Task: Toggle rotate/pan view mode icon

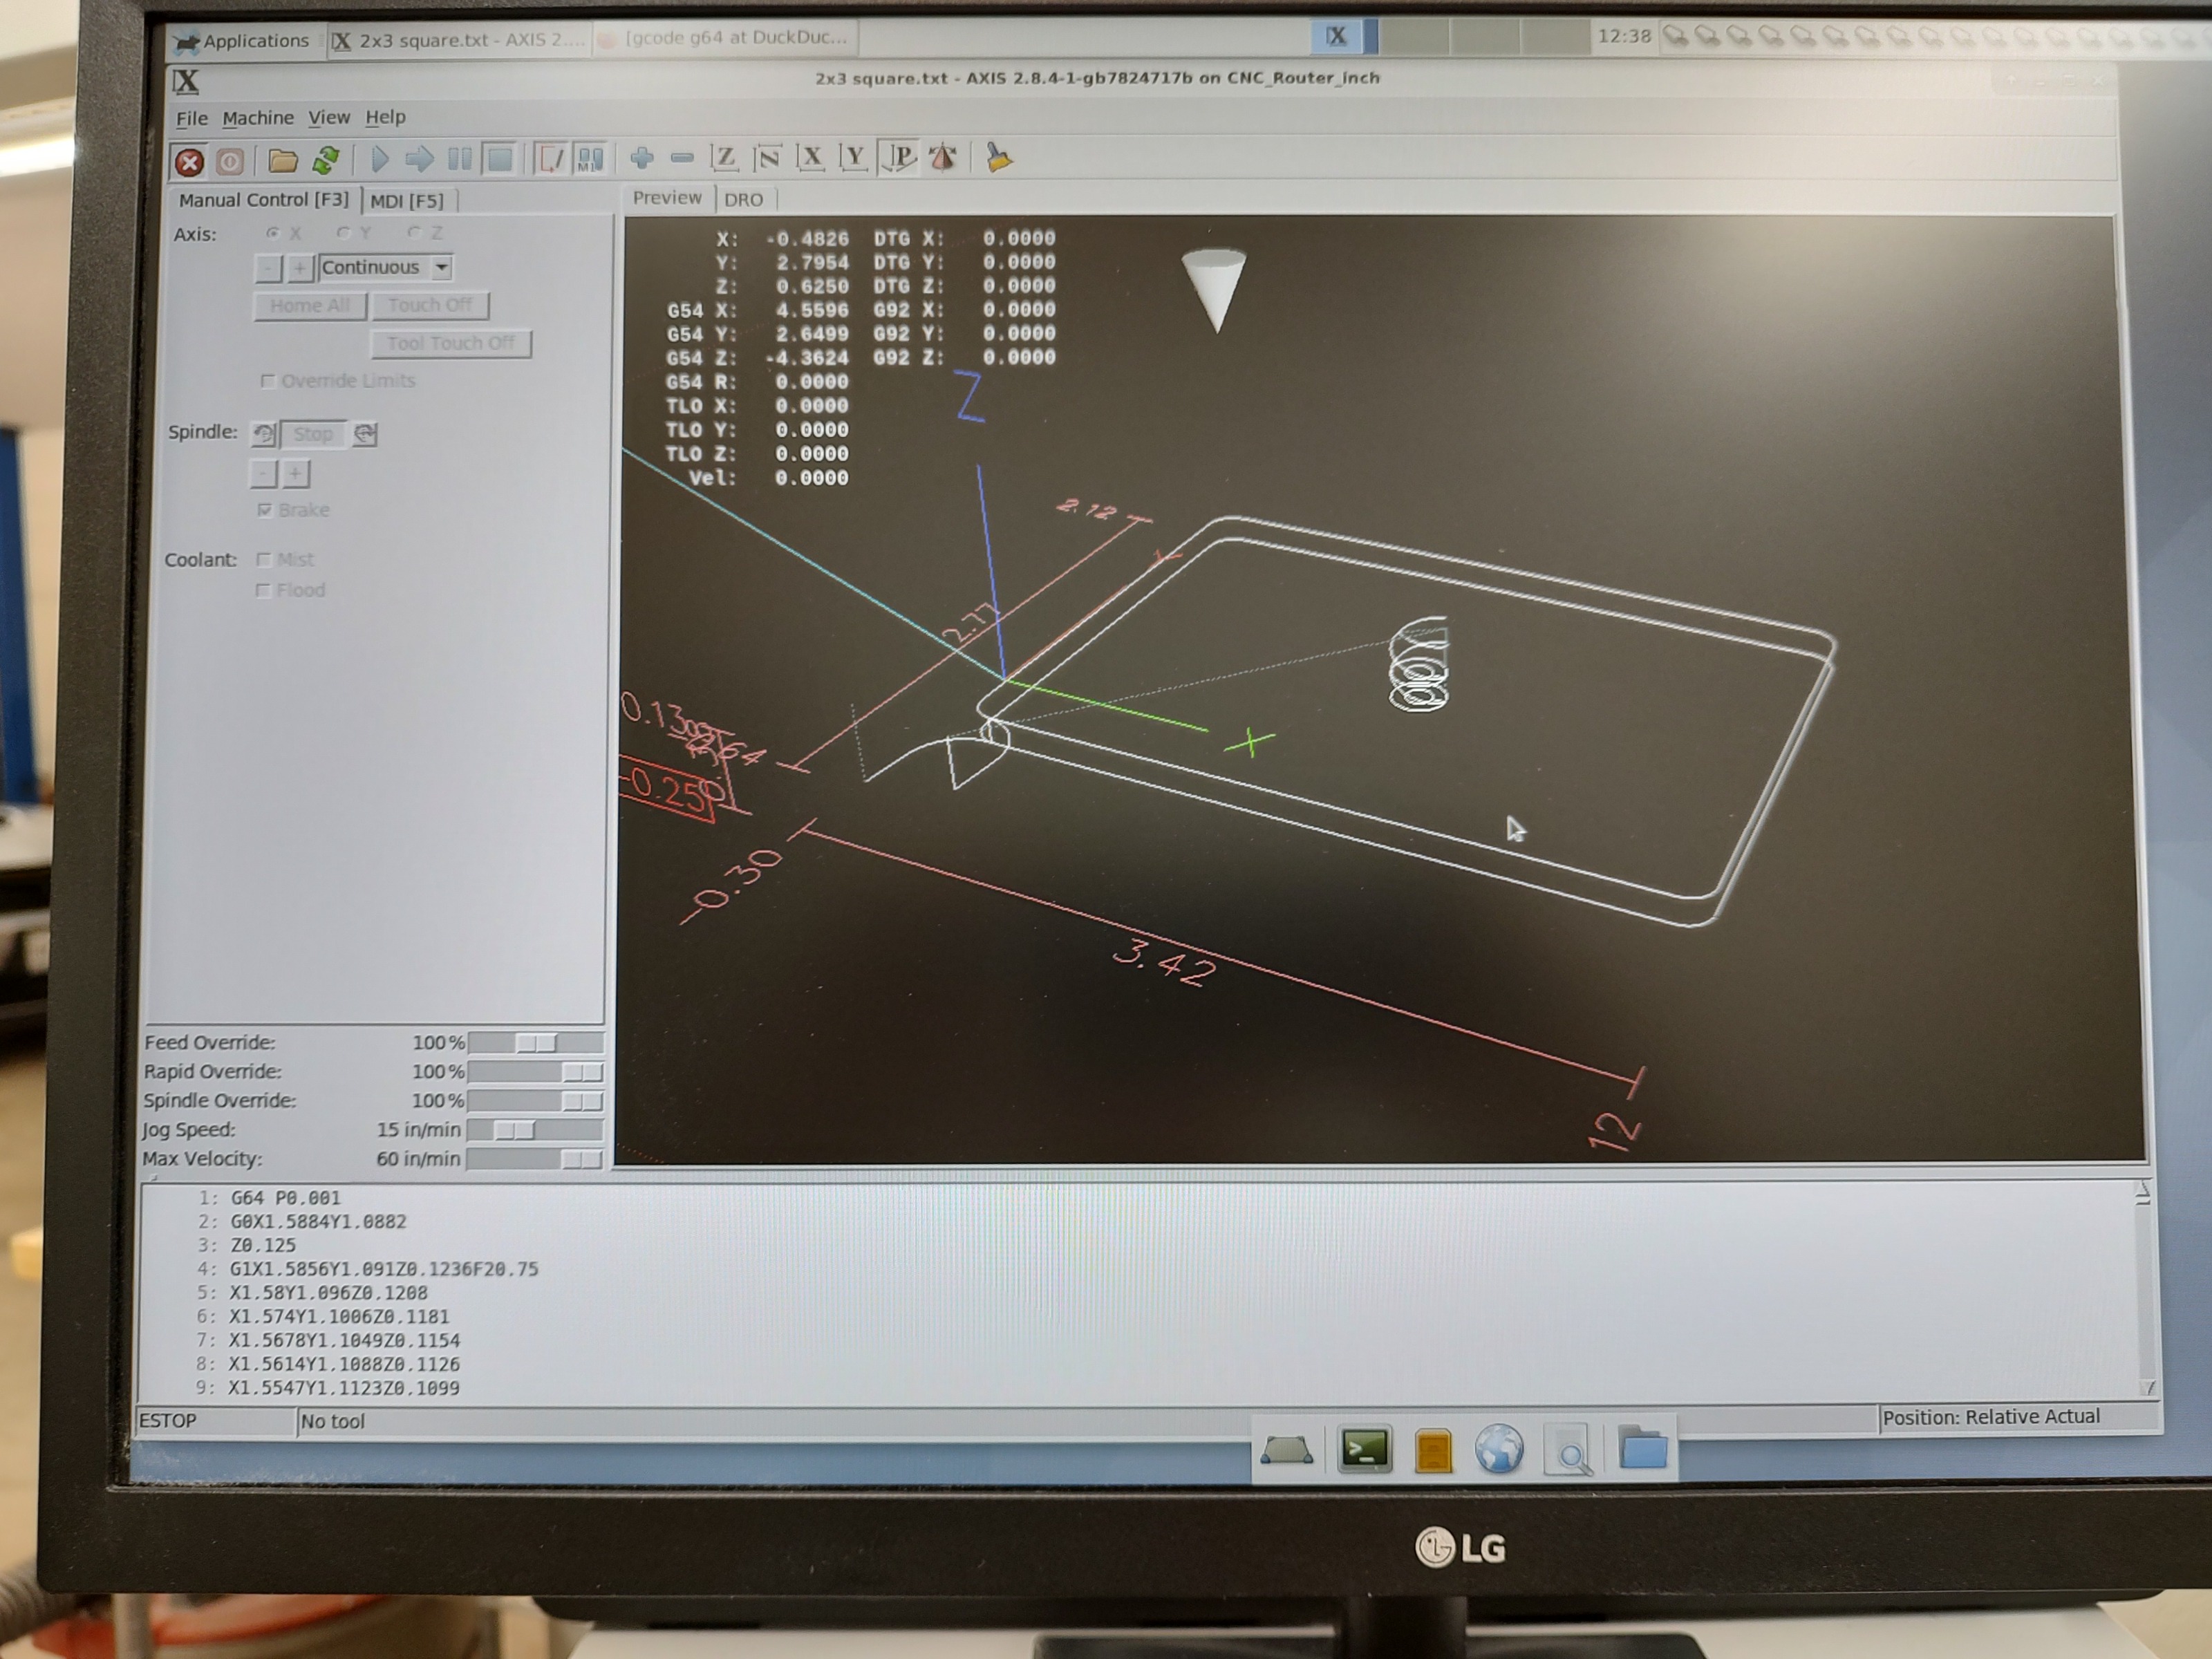Action: pos(942,157)
